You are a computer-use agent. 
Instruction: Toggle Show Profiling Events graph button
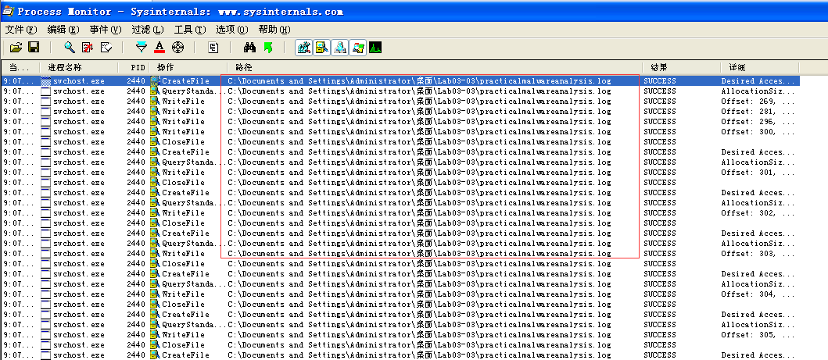375,48
